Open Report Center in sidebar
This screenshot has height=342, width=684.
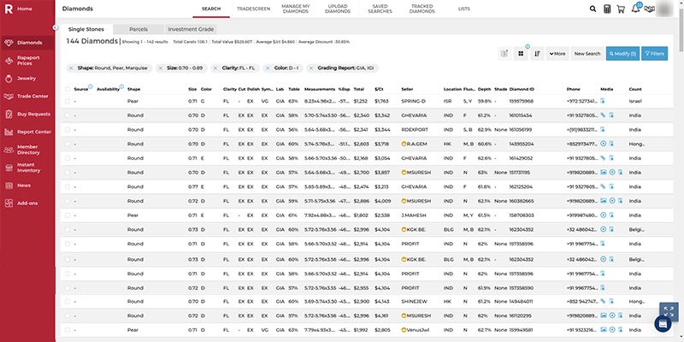tap(27, 132)
